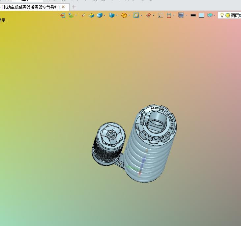241x226 pixels.
Task: Toggle the lightbulb layer visibility icon
Action: (222, 15)
